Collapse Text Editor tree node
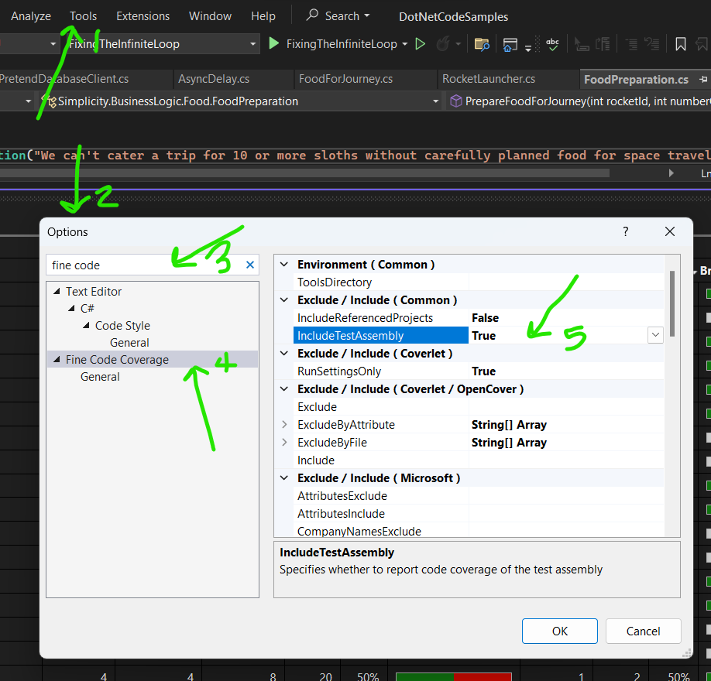 [x=57, y=291]
